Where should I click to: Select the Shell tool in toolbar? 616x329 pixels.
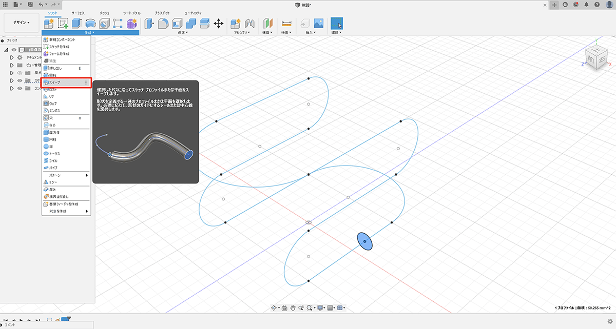(177, 23)
